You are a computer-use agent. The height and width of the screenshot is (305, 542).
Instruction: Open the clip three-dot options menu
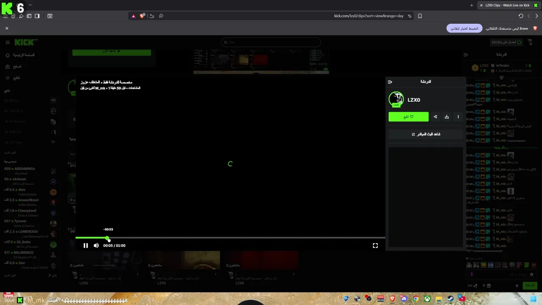(458, 116)
